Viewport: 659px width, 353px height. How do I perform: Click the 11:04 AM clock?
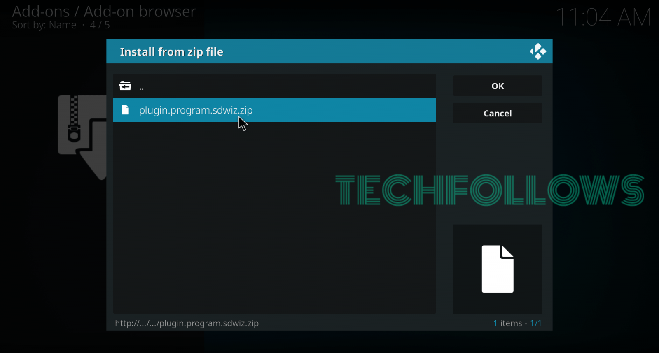[603, 17]
